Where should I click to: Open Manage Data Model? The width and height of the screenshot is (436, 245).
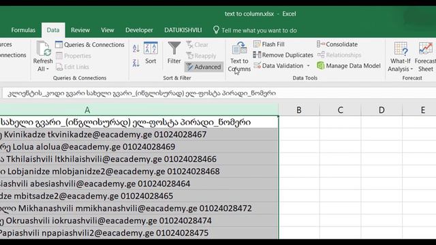pyautogui.click(x=349, y=66)
